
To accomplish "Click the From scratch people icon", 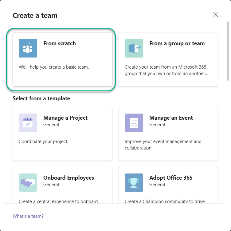I will pyautogui.click(x=28, y=48).
